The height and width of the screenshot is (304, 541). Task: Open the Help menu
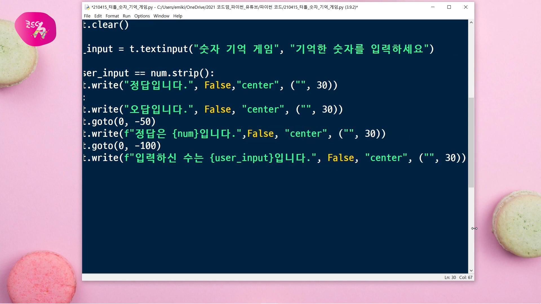[x=178, y=16]
